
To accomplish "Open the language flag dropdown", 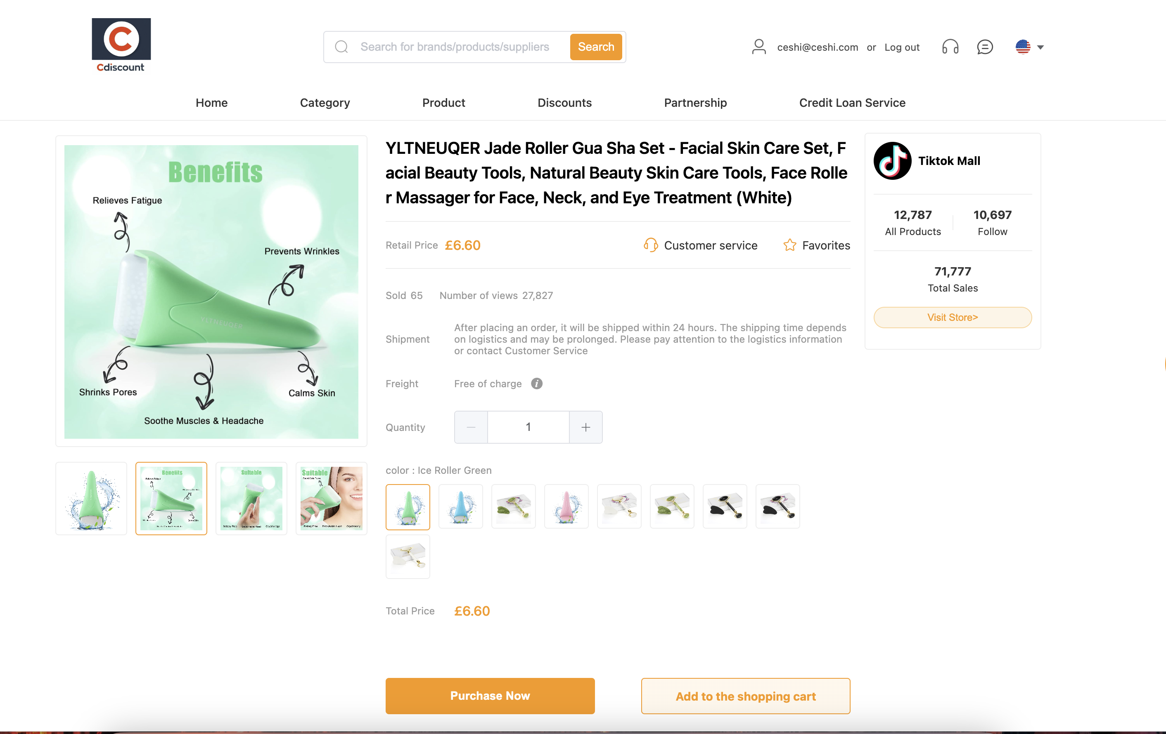I will (x=1029, y=47).
